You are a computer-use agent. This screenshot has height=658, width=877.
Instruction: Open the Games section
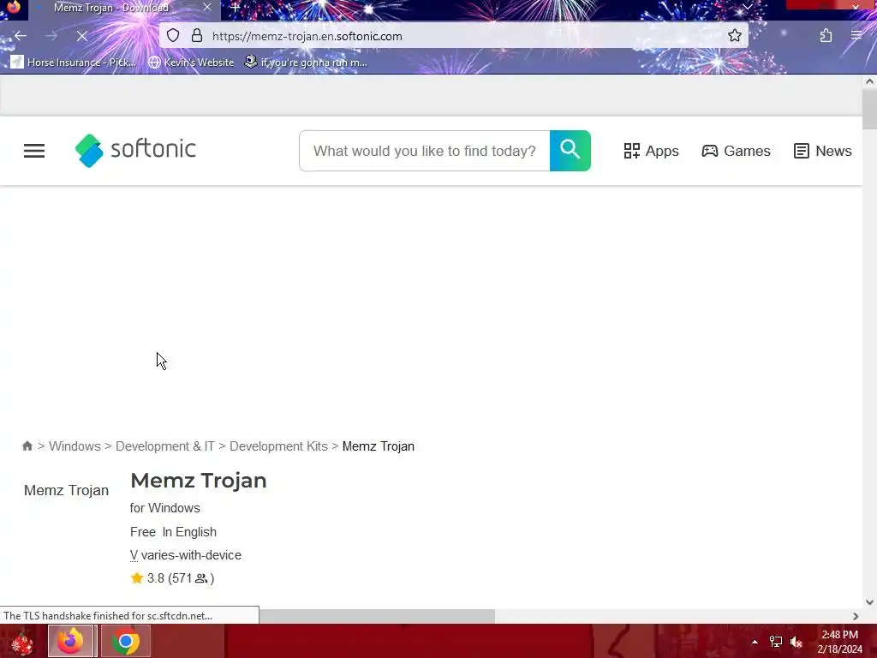[x=736, y=151]
